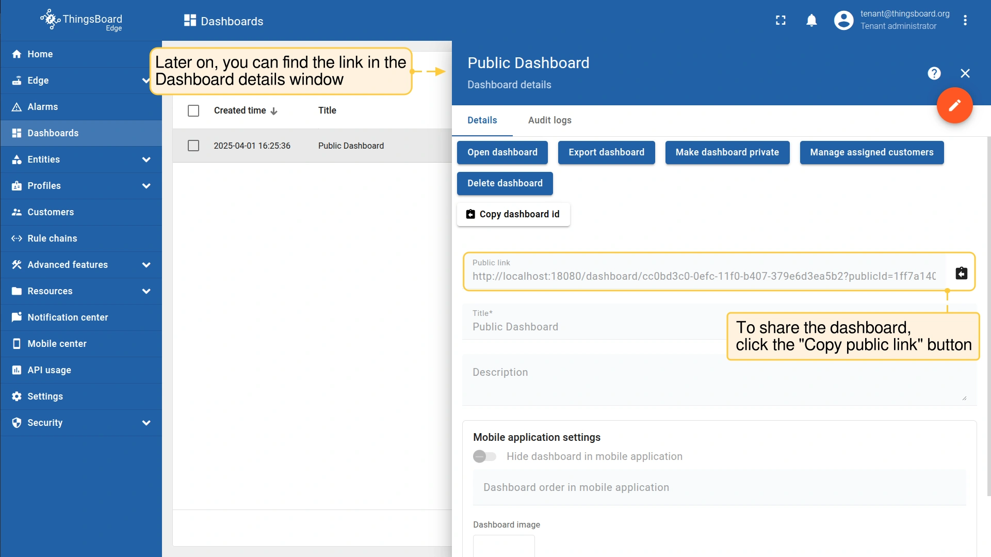Expand the Advanced features section
The image size is (991, 557).
[x=147, y=265]
